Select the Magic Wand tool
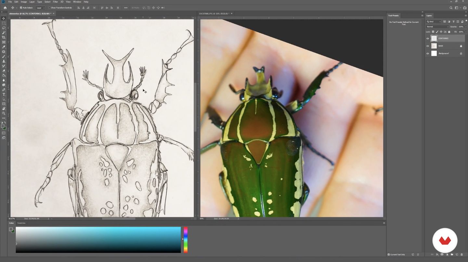 click(x=4, y=32)
